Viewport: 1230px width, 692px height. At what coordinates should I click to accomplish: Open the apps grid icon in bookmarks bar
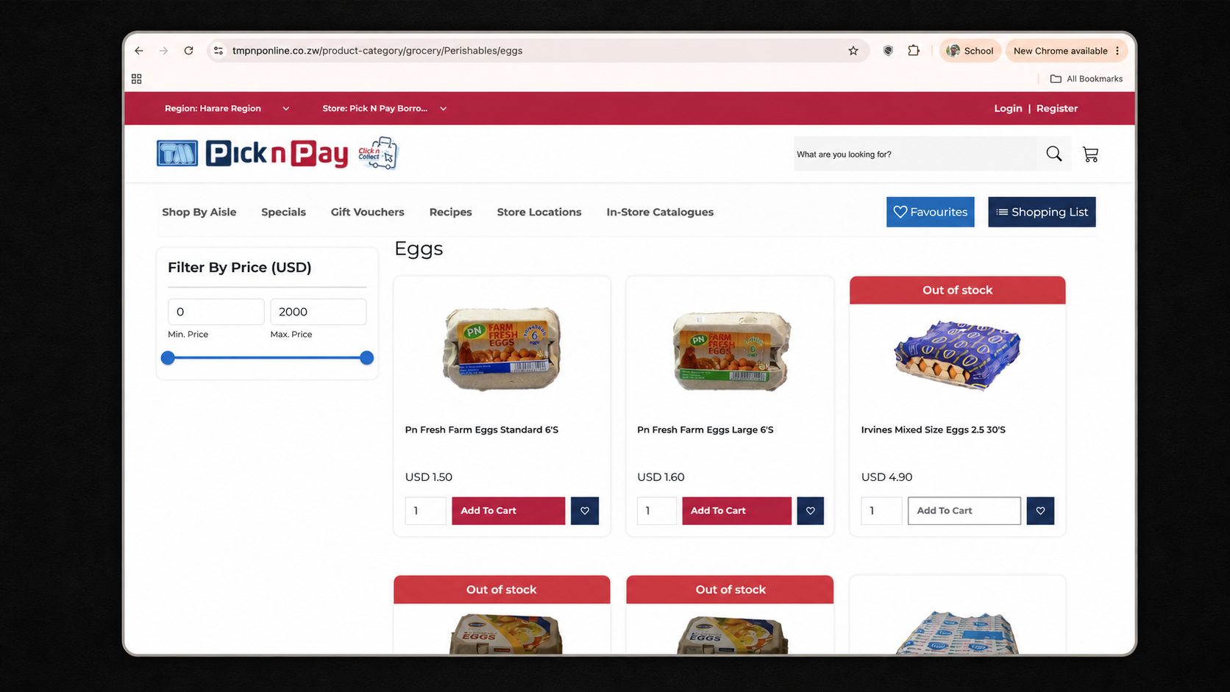(136, 79)
